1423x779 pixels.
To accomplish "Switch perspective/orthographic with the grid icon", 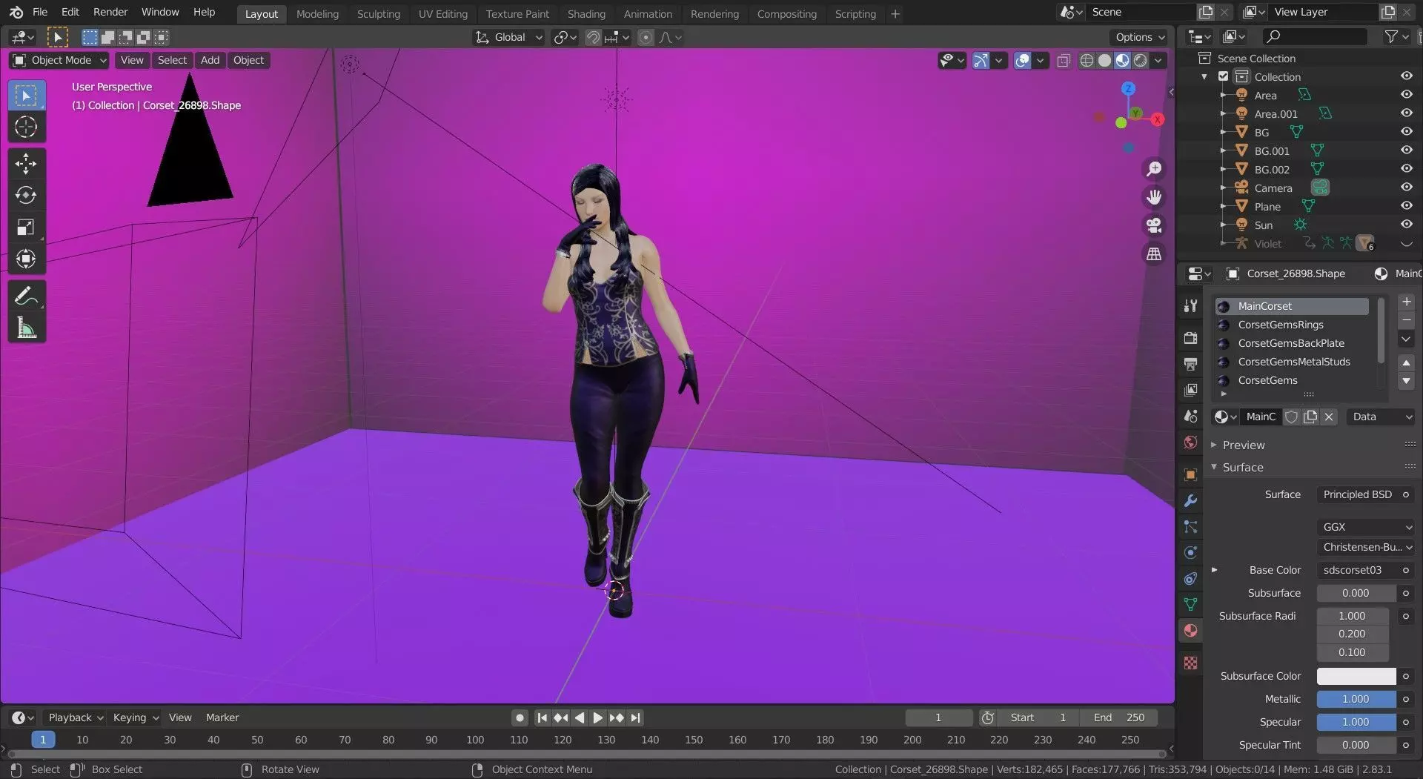I will point(1154,254).
